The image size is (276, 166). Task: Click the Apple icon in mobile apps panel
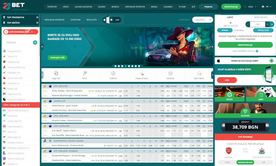tap(218, 61)
